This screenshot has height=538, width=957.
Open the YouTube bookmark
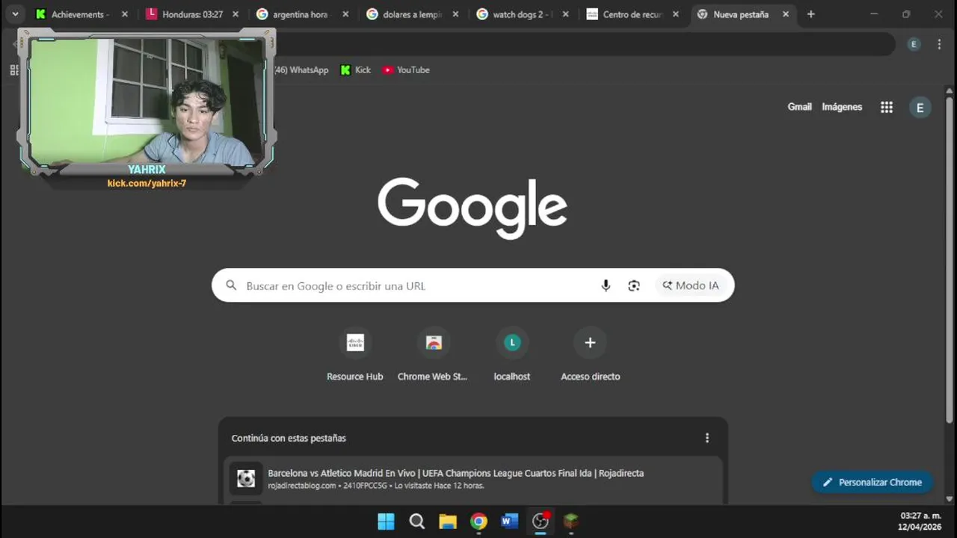pyautogui.click(x=406, y=69)
